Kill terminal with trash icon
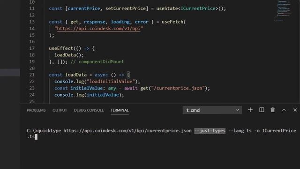The height and width of the screenshot is (169, 300). click(272, 110)
